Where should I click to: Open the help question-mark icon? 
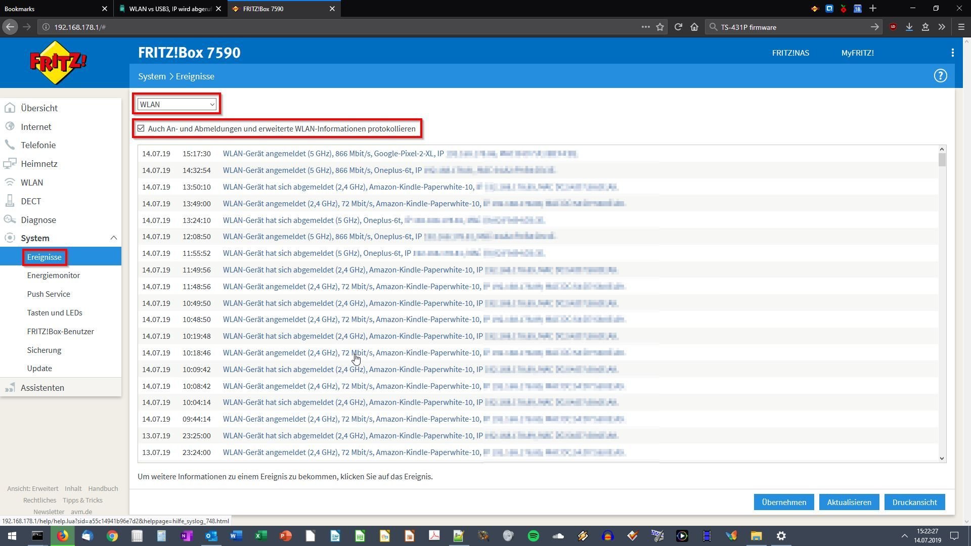coord(940,76)
